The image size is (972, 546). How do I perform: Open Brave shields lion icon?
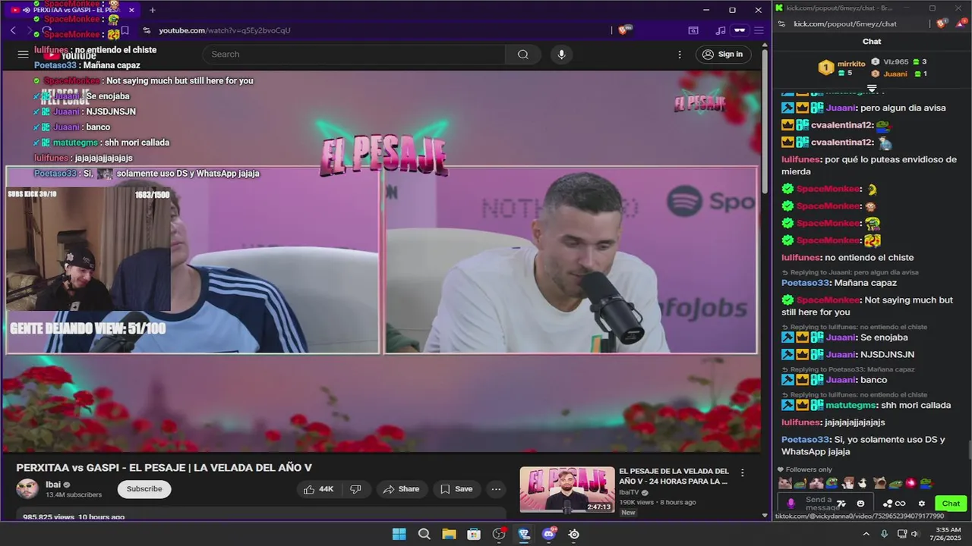coord(624,30)
